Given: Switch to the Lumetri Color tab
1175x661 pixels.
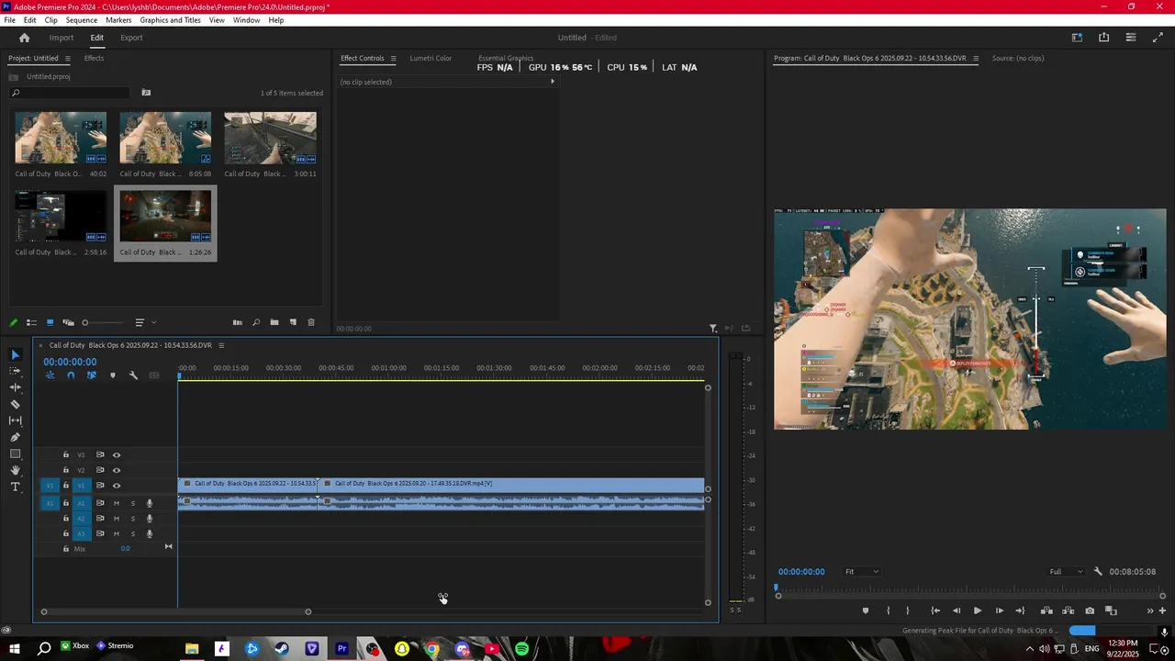Looking at the screenshot, I should [x=431, y=58].
